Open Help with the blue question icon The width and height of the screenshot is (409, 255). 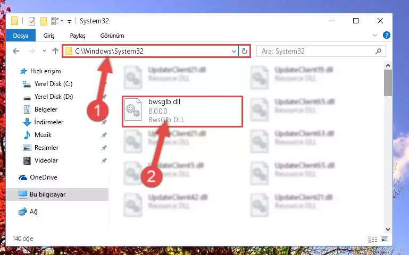386,35
